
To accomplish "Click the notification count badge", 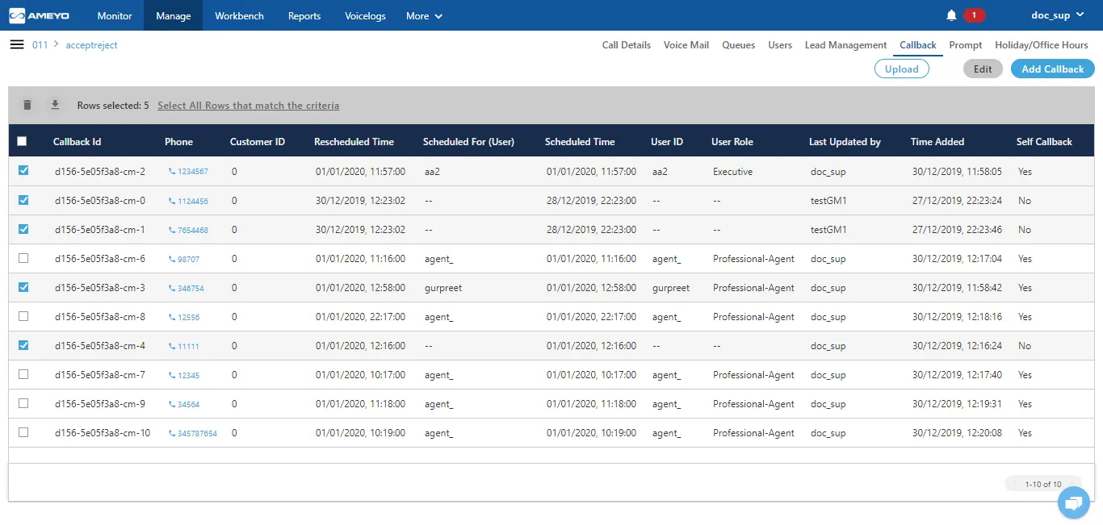I will click(x=974, y=15).
